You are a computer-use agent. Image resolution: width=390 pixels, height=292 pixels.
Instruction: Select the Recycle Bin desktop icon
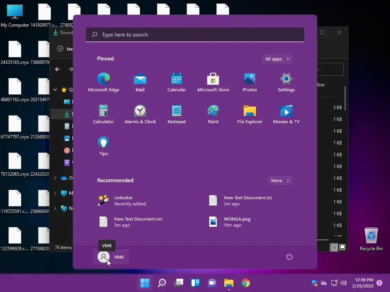[371, 239]
